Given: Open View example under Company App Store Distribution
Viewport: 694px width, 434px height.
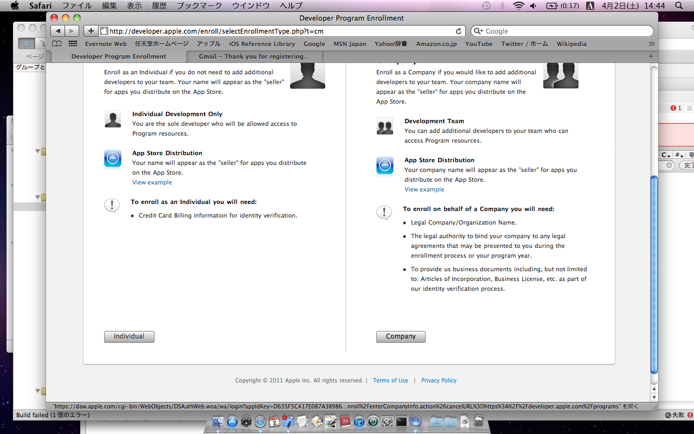Looking at the screenshot, I should point(424,189).
